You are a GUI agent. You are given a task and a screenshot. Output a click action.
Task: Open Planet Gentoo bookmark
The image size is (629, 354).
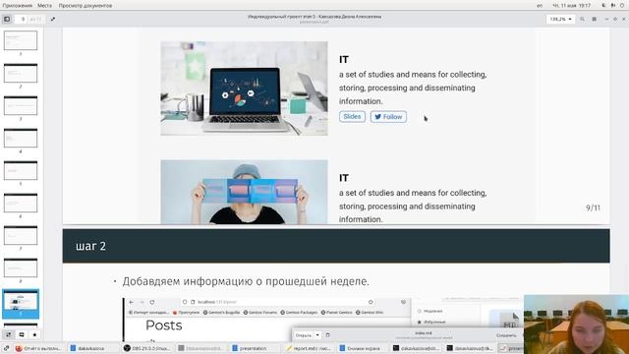point(336,313)
